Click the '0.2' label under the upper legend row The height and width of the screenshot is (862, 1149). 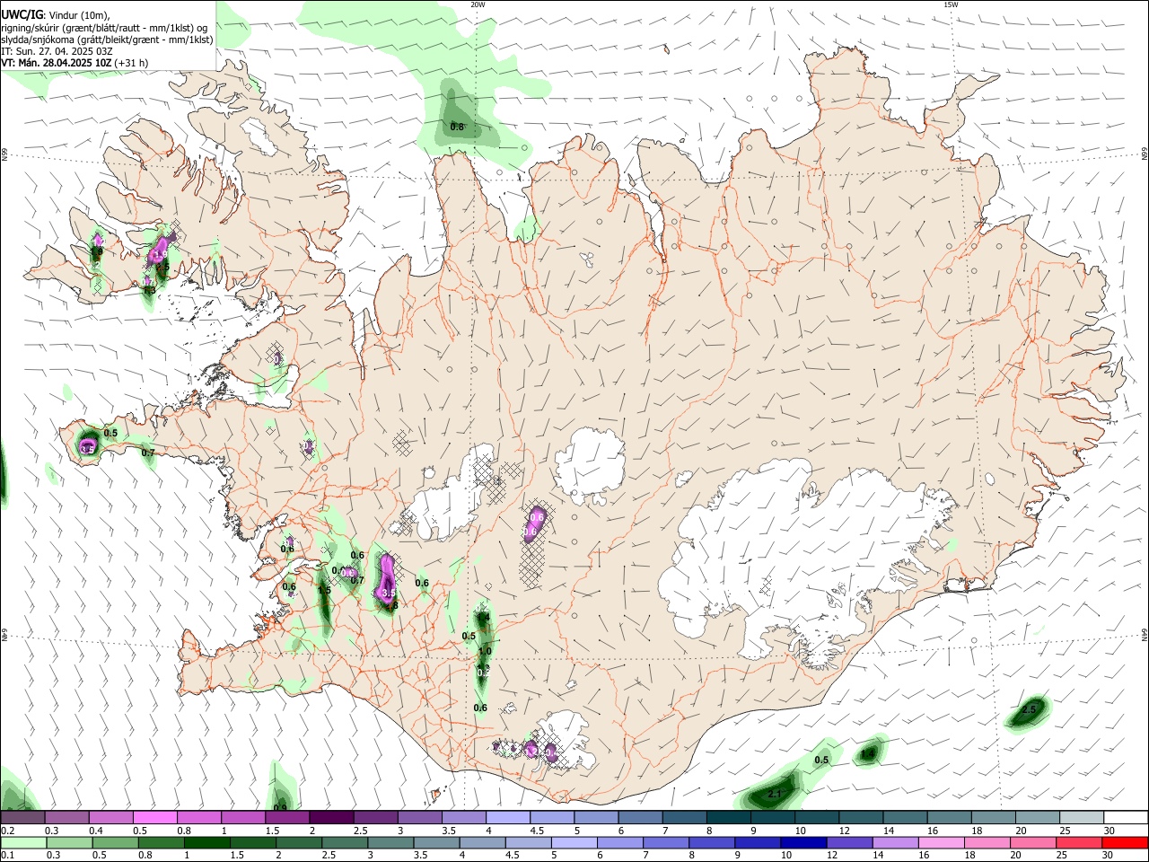[x=7, y=831]
